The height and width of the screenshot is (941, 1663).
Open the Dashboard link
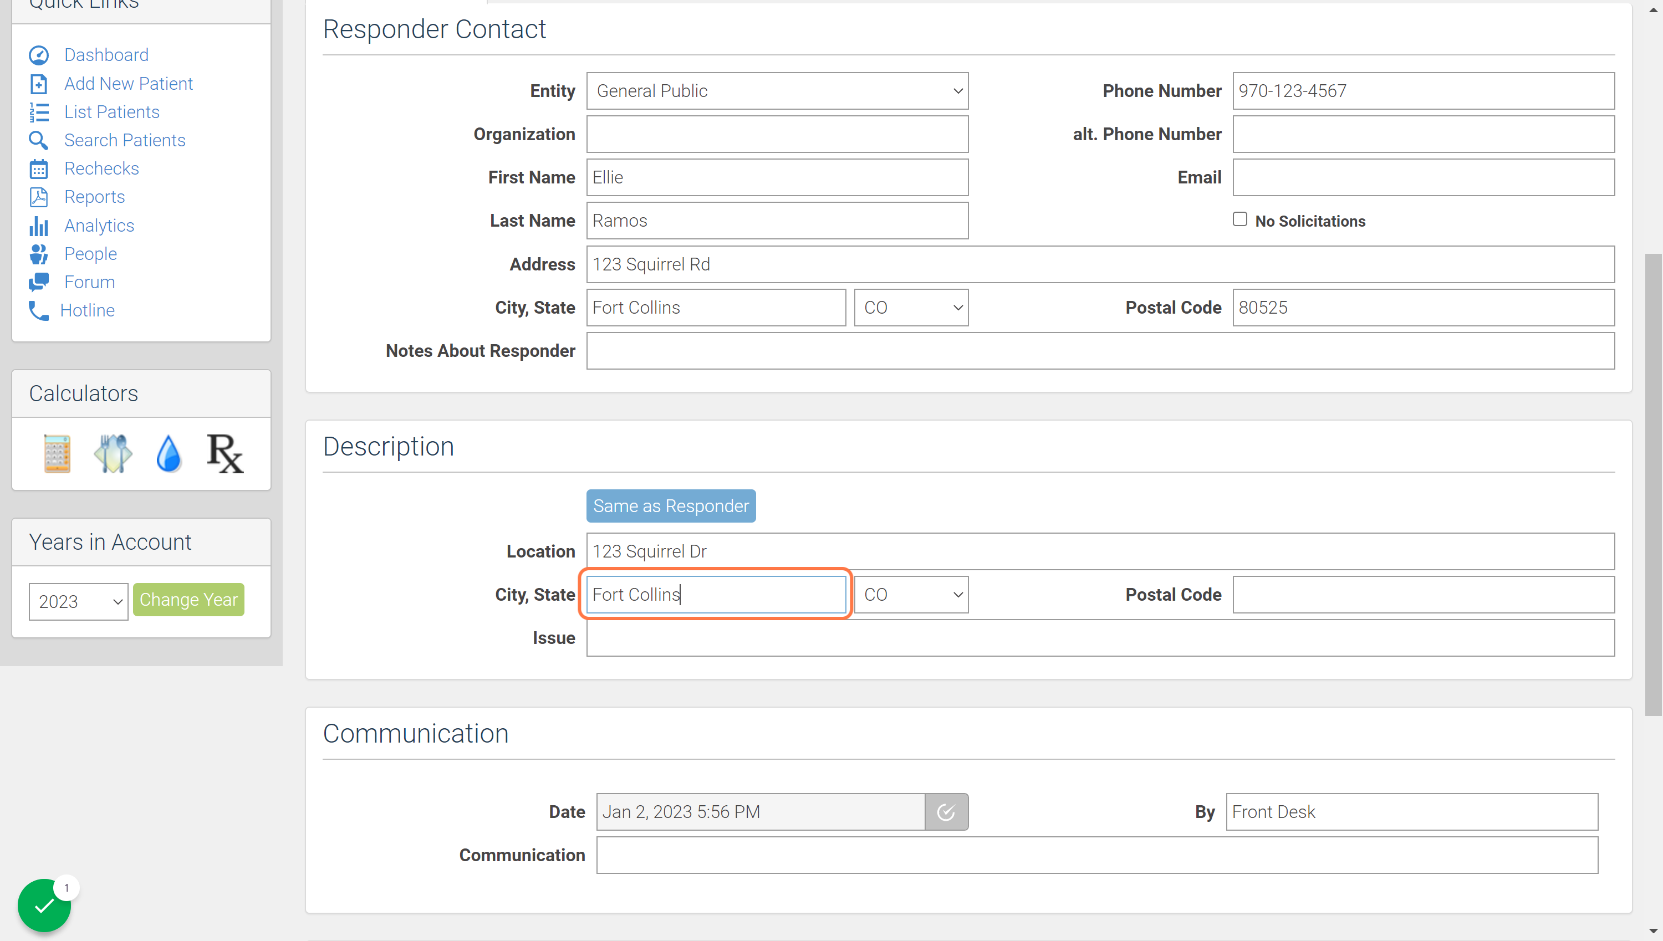click(x=106, y=55)
